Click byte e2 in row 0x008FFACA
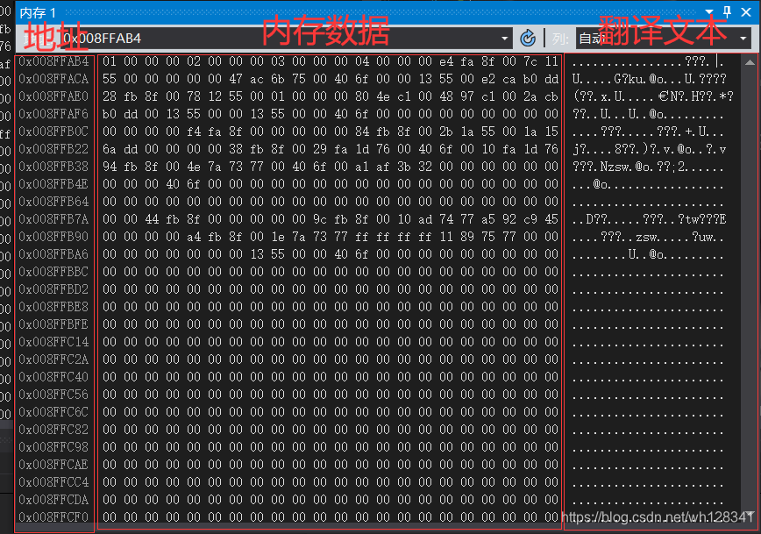The image size is (761, 534). click(488, 79)
